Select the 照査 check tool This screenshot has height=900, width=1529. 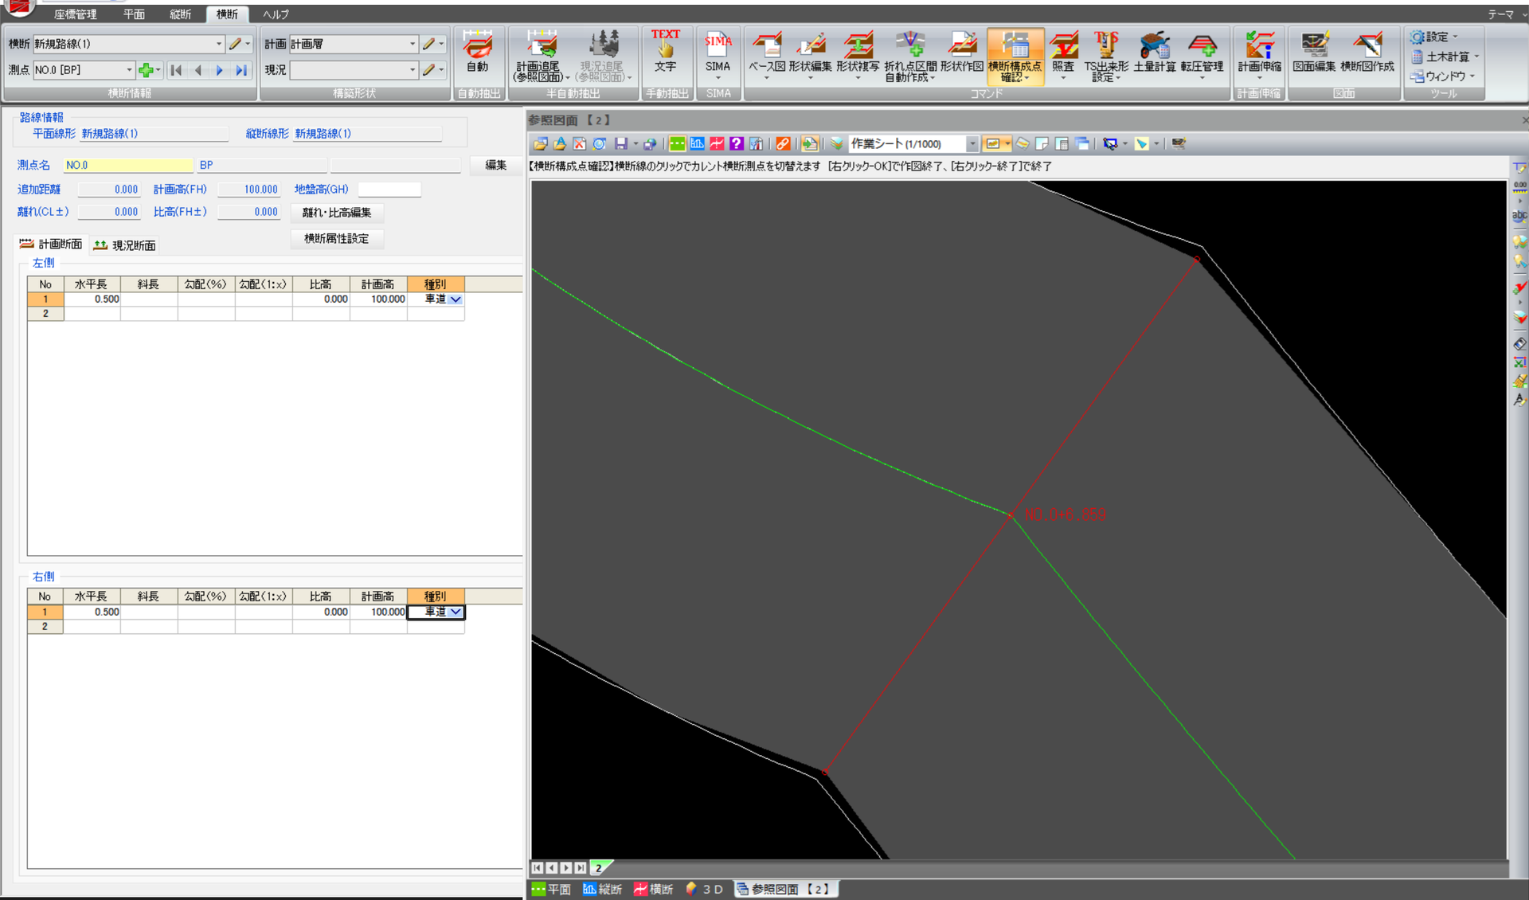click(x=1063, y=53)
